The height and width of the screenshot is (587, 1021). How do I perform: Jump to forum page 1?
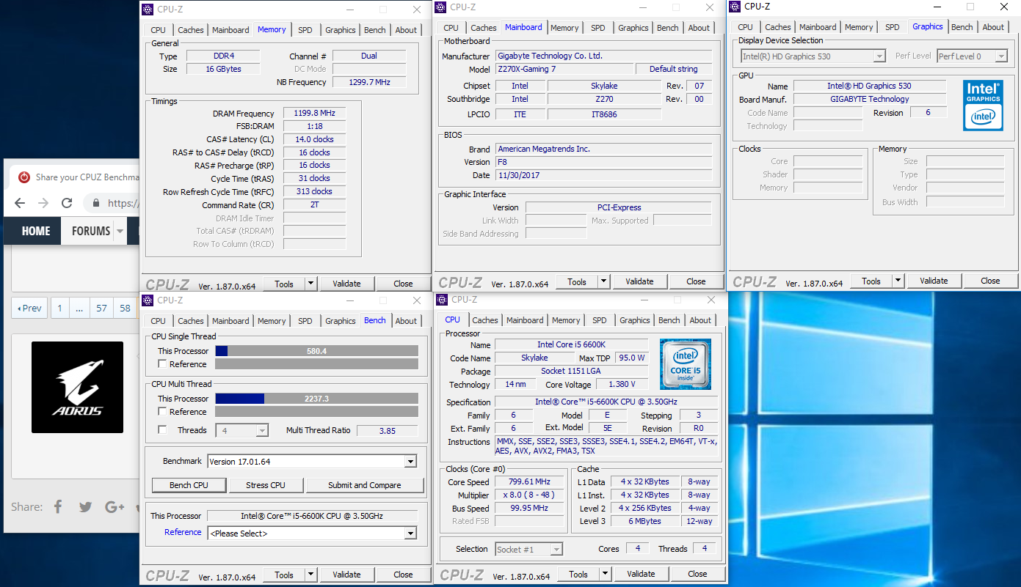point(59,309)
